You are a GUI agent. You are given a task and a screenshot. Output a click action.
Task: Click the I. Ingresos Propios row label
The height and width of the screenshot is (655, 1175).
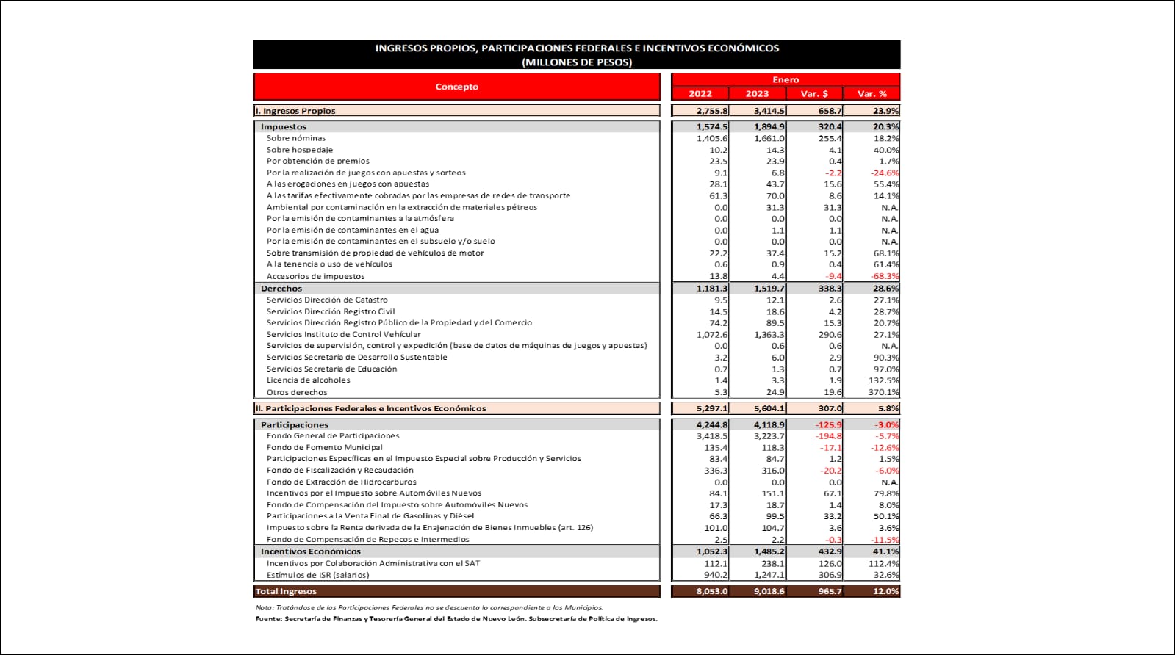(295, 111)
